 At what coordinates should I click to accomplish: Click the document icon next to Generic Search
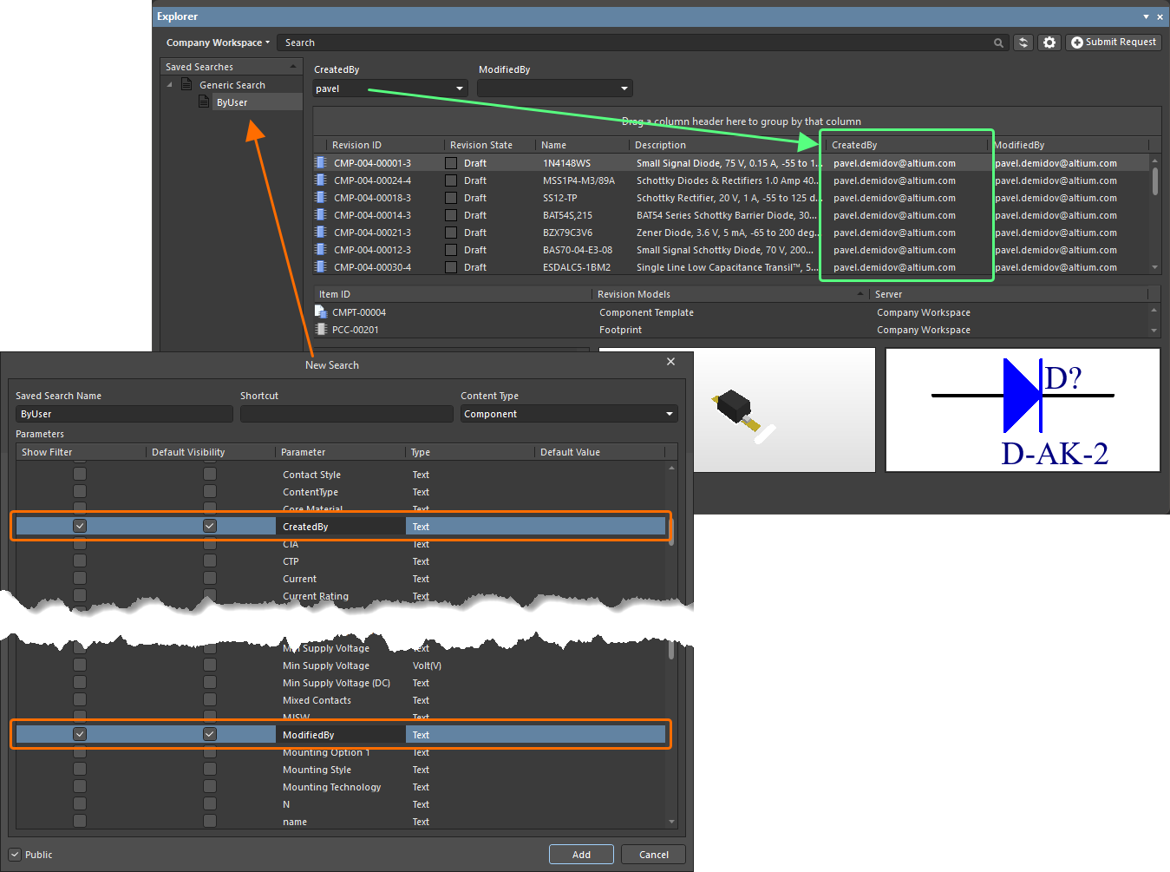[186, 85]
